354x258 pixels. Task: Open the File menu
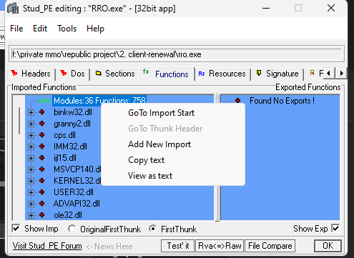pos(16,29)
